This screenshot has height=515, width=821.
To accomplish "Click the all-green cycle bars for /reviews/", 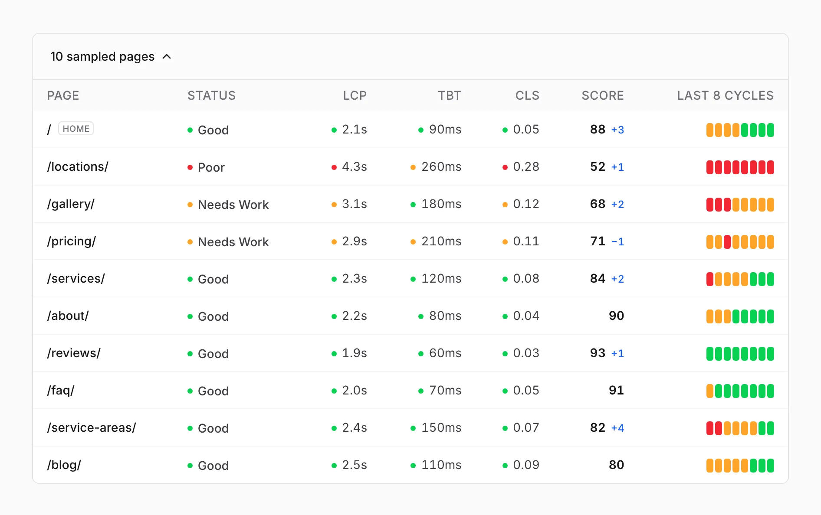I will tap(740, 354).
